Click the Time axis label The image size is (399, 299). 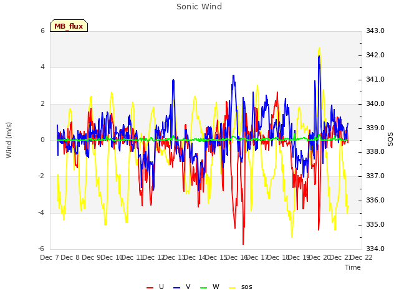click(x=353, y=267)
